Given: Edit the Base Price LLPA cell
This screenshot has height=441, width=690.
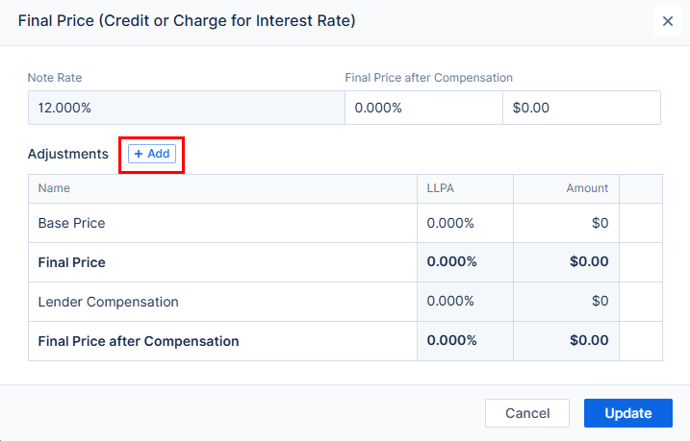Looking at the screenshot, I should pyautogui.click(x=464, y=223).
